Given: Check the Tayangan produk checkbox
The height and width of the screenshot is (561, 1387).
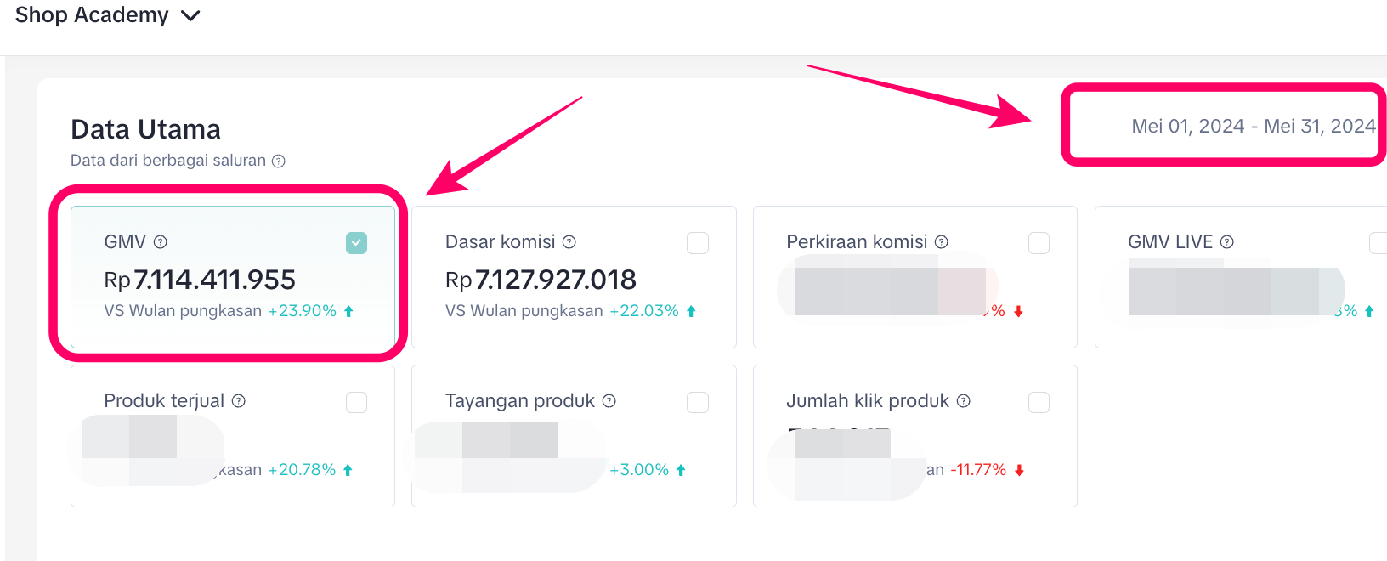Looking at the screenshot, I should 698,402.
